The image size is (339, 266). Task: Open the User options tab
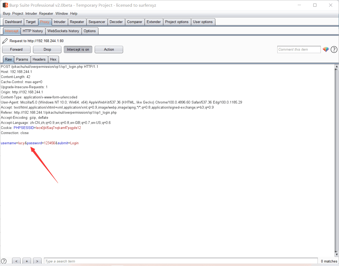click(203, 22)
